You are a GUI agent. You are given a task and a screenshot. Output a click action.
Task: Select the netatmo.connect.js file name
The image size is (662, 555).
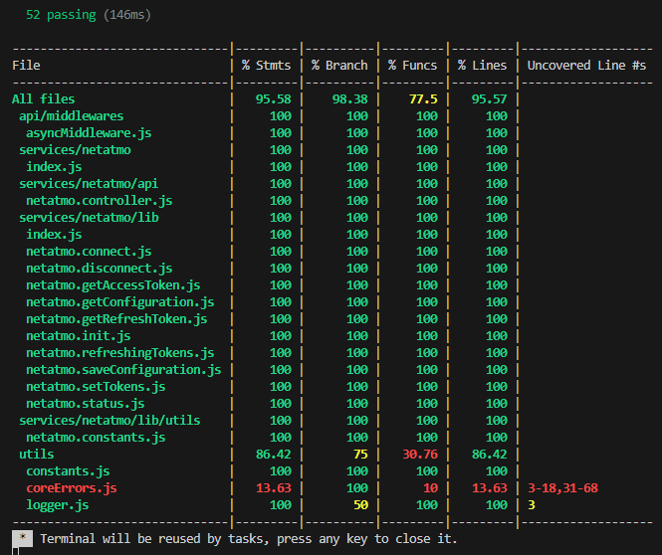coord(89,252)
